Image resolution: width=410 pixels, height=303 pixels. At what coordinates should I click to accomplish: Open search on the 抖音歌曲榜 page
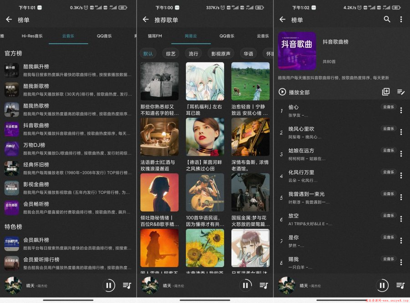387,20
